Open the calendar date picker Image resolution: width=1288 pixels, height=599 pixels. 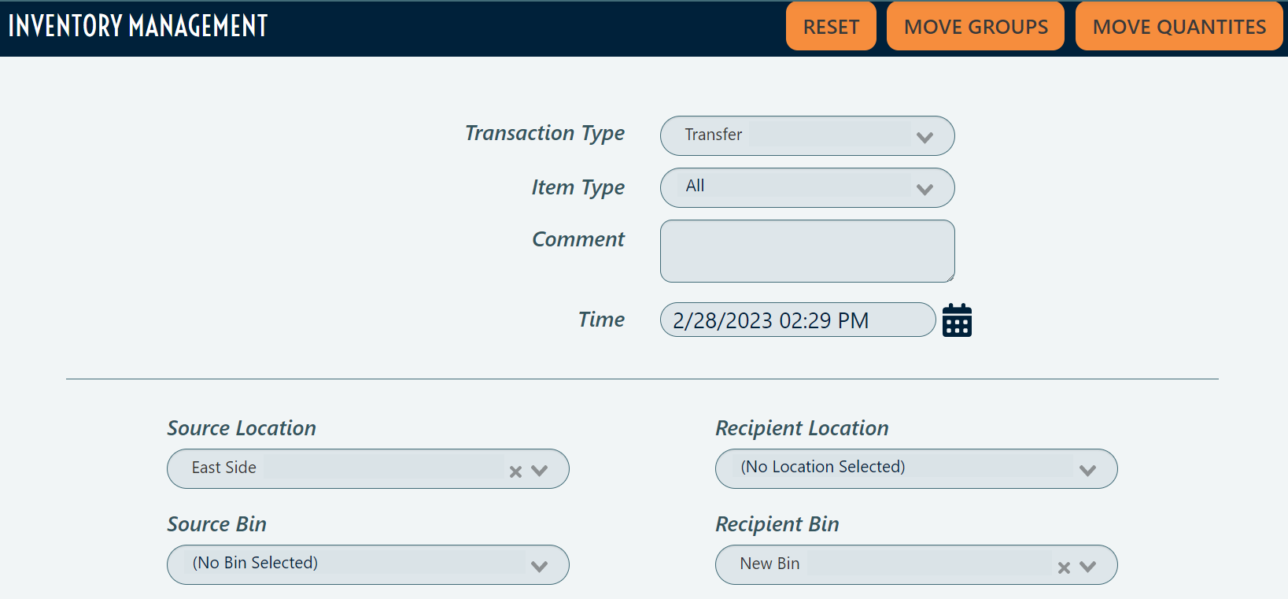click(956, 320)
